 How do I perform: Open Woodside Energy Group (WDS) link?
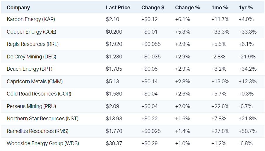tap(43, 143)
